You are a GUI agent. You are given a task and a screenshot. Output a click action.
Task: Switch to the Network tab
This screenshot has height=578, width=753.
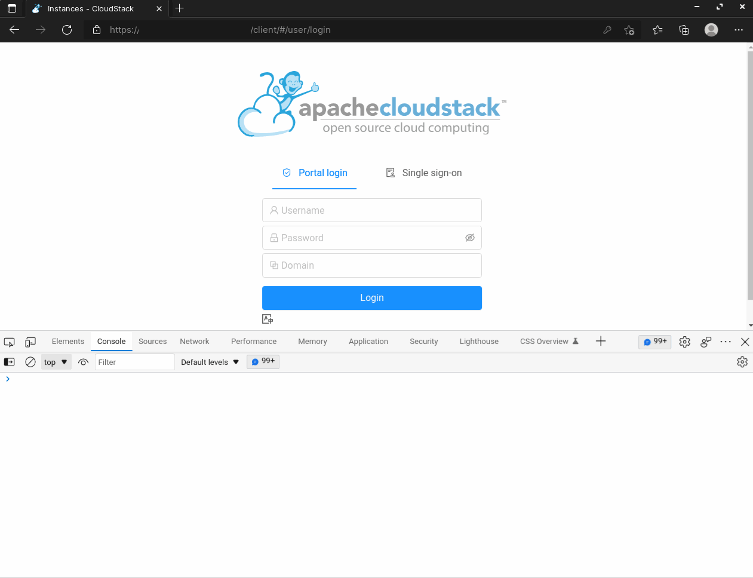195,342
